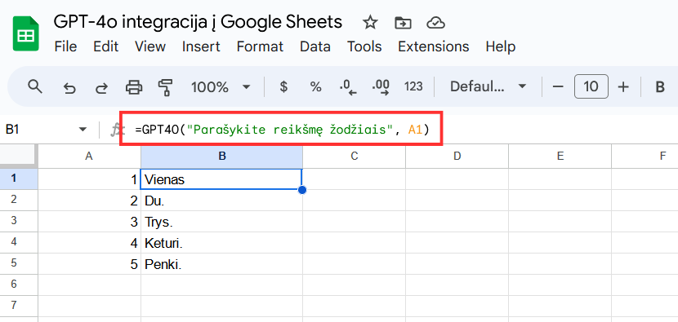The image size is (678, 322).
Task: Expand the Default font dropdown
Action: (x=488, y=86)
